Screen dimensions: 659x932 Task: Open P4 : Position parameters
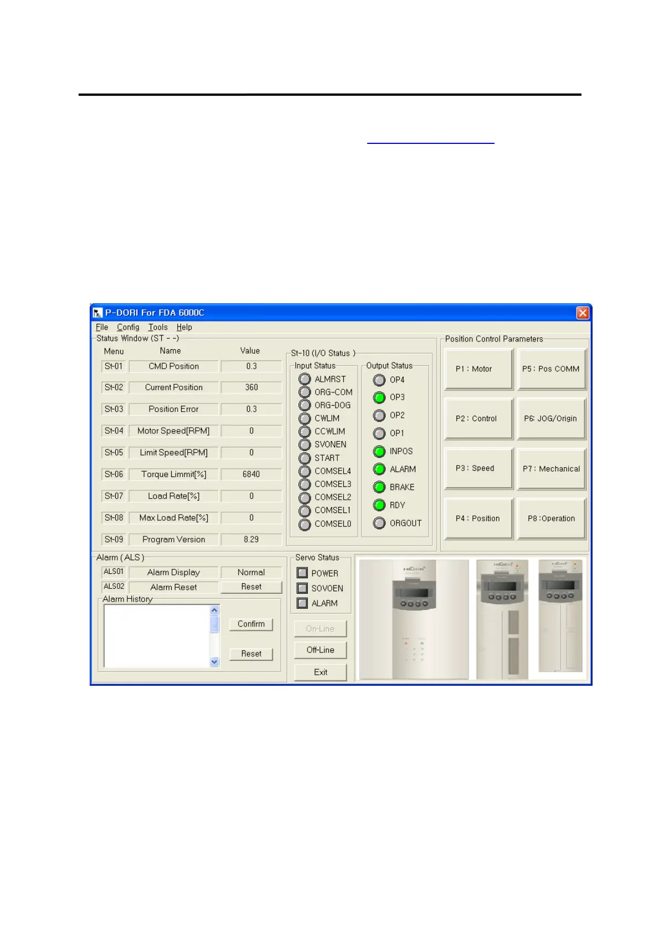[x=478, y=519]
